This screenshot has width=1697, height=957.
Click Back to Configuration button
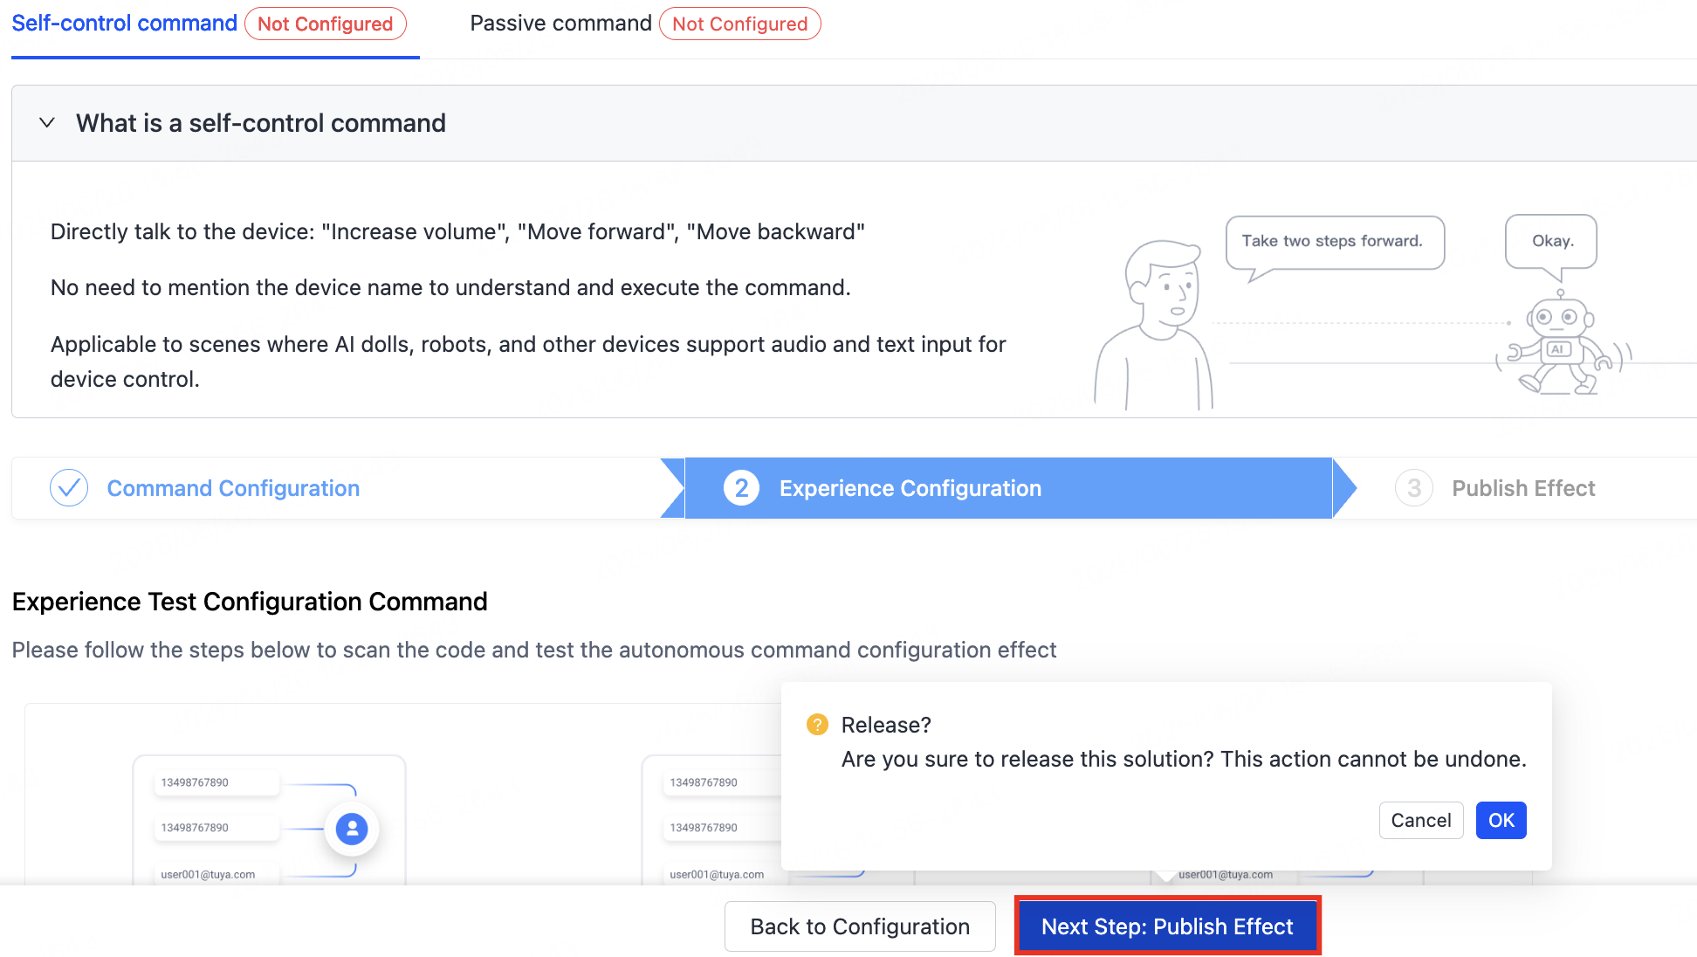coord(860,926)
